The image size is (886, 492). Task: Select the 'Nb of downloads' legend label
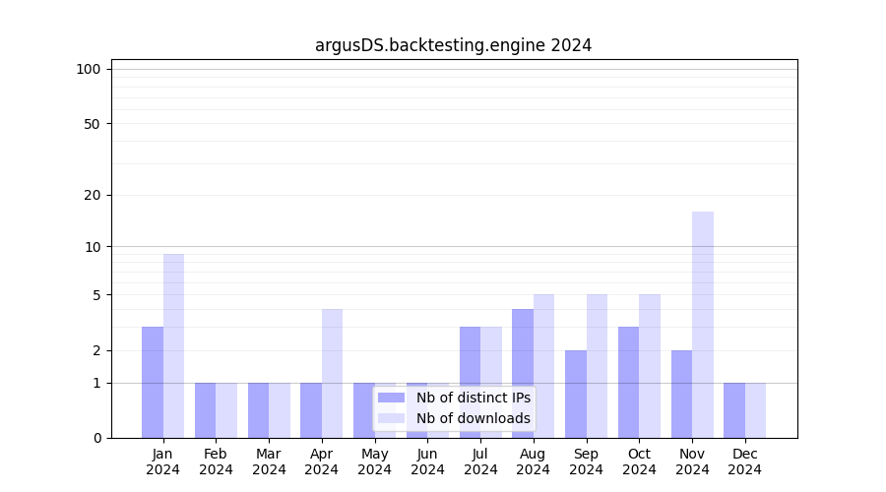tap(473, 418)
